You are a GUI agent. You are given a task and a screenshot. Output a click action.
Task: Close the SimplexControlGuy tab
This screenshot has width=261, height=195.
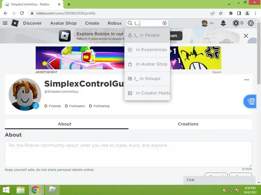pyautogui.click(x=59, y=4)
